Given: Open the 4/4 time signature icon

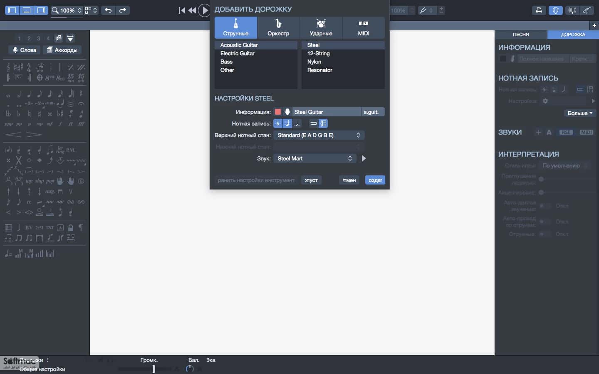Looking at the screenshot, I should coord(29,67).
